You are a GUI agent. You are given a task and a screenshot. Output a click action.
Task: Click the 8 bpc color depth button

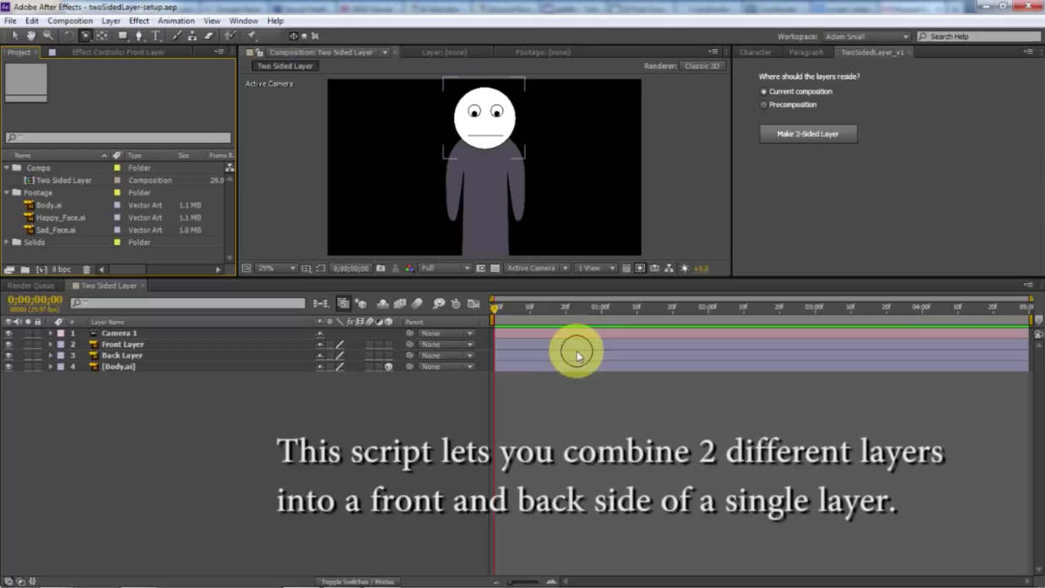[x=62, y=270]
